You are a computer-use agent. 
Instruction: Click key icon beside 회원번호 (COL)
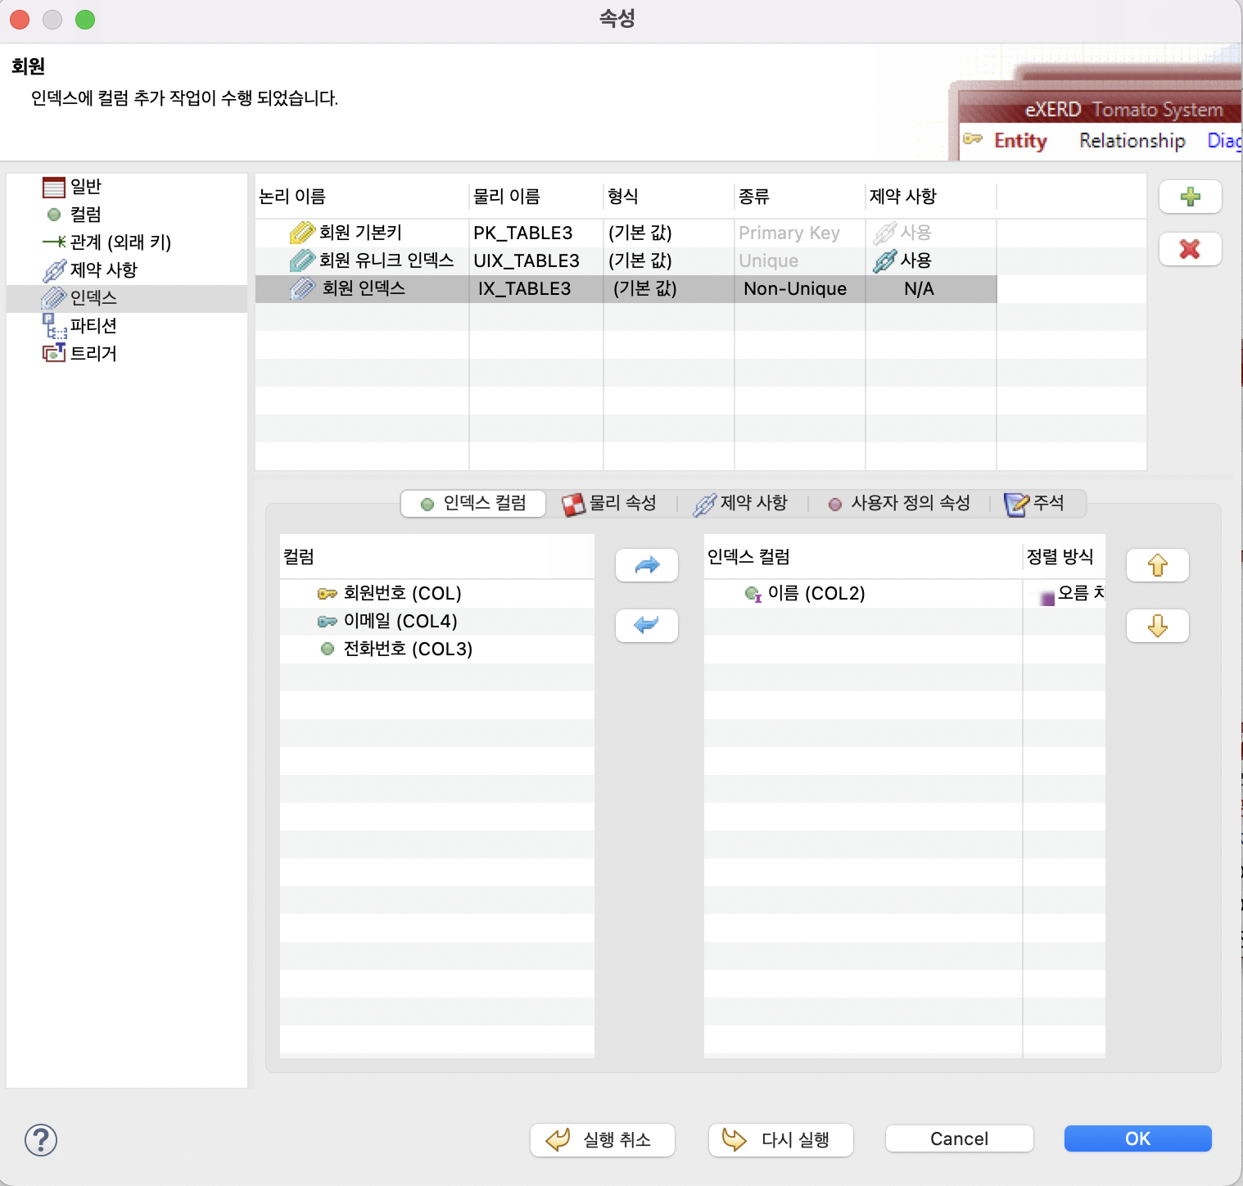pos(327,594)
